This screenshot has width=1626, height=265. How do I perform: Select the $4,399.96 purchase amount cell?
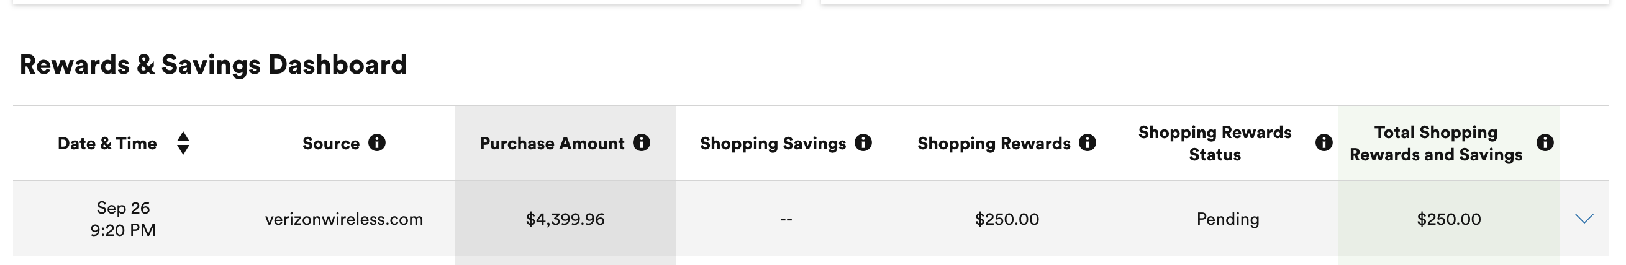(x=565, y=219)
